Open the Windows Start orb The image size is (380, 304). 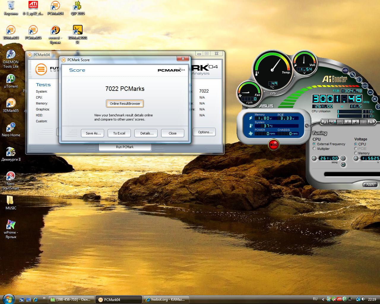click(8, 299)
